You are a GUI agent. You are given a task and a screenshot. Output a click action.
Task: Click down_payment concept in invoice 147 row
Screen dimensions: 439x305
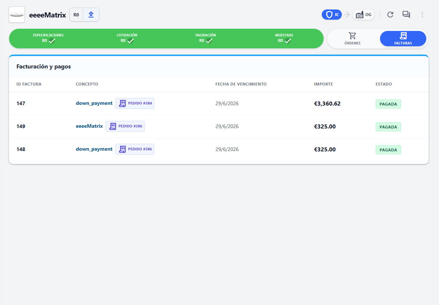(94, 103)
